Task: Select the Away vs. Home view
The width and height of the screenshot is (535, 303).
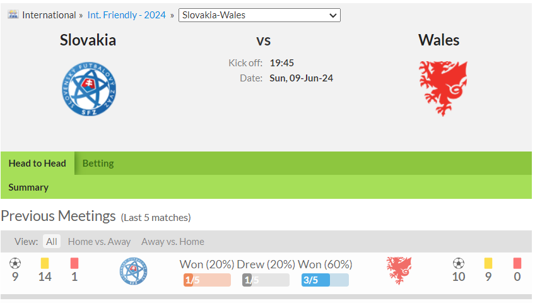Action: point(173,242)
